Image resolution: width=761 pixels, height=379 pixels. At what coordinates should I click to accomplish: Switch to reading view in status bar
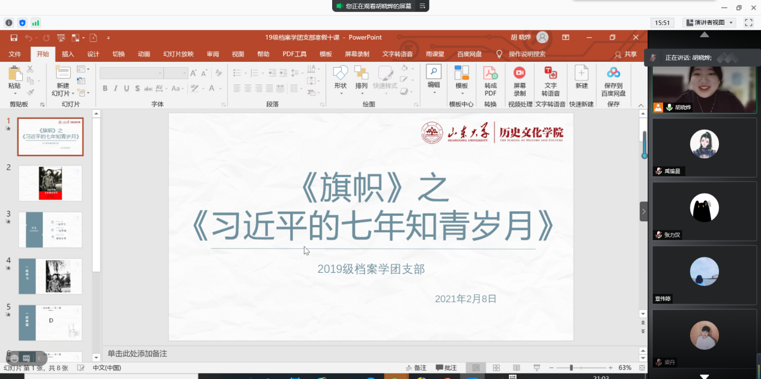pos(517,368)
